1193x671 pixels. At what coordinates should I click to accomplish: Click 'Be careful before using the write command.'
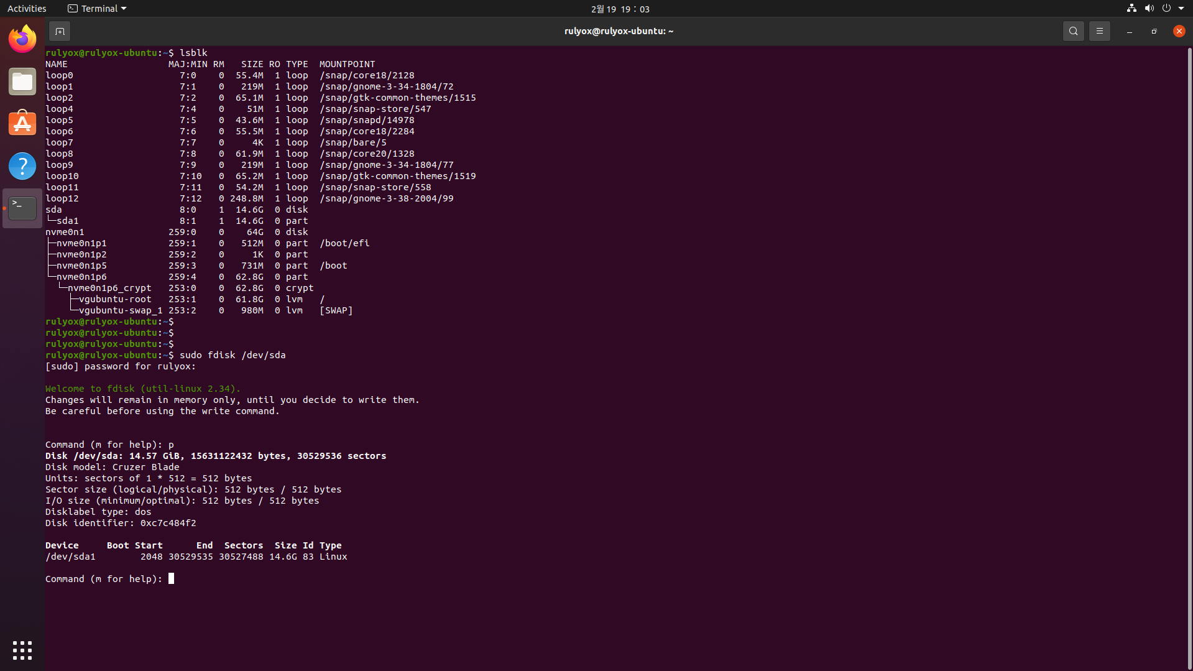tap(163, 411)
